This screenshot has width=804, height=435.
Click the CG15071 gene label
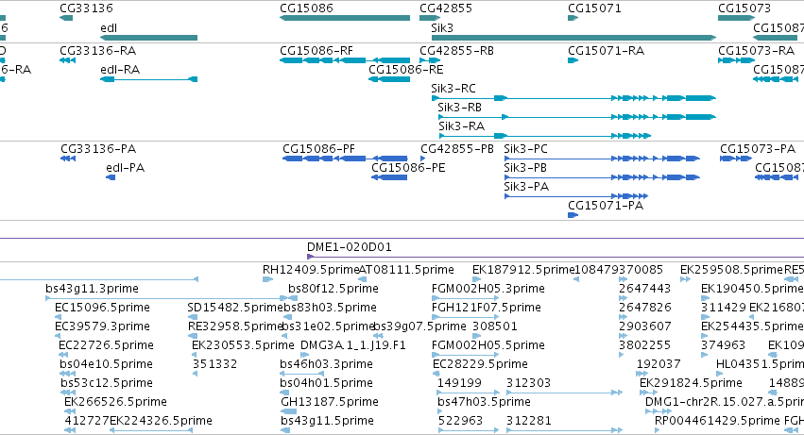click(594, 8)
